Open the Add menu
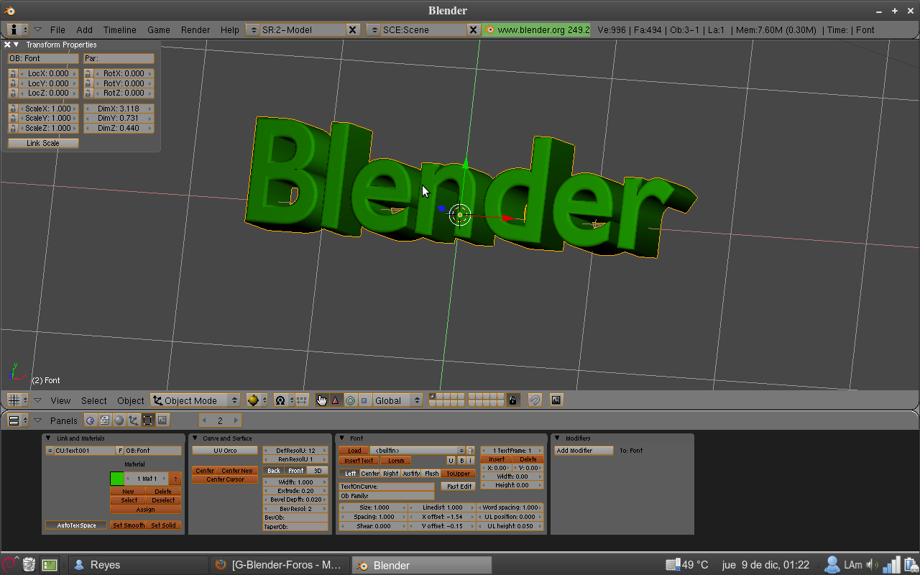 coord(85,29)
